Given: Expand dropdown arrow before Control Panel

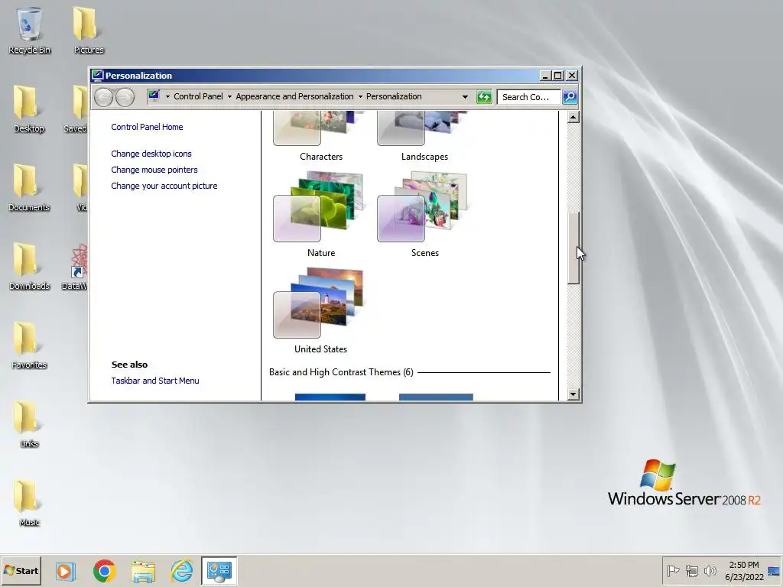Looking at the screenshot, I should tap(167, 97).
